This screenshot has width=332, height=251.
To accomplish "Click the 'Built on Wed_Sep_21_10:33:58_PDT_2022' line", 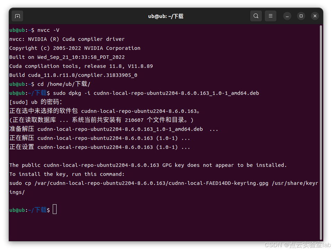I will pyautogui.click(x=67, y=57).
